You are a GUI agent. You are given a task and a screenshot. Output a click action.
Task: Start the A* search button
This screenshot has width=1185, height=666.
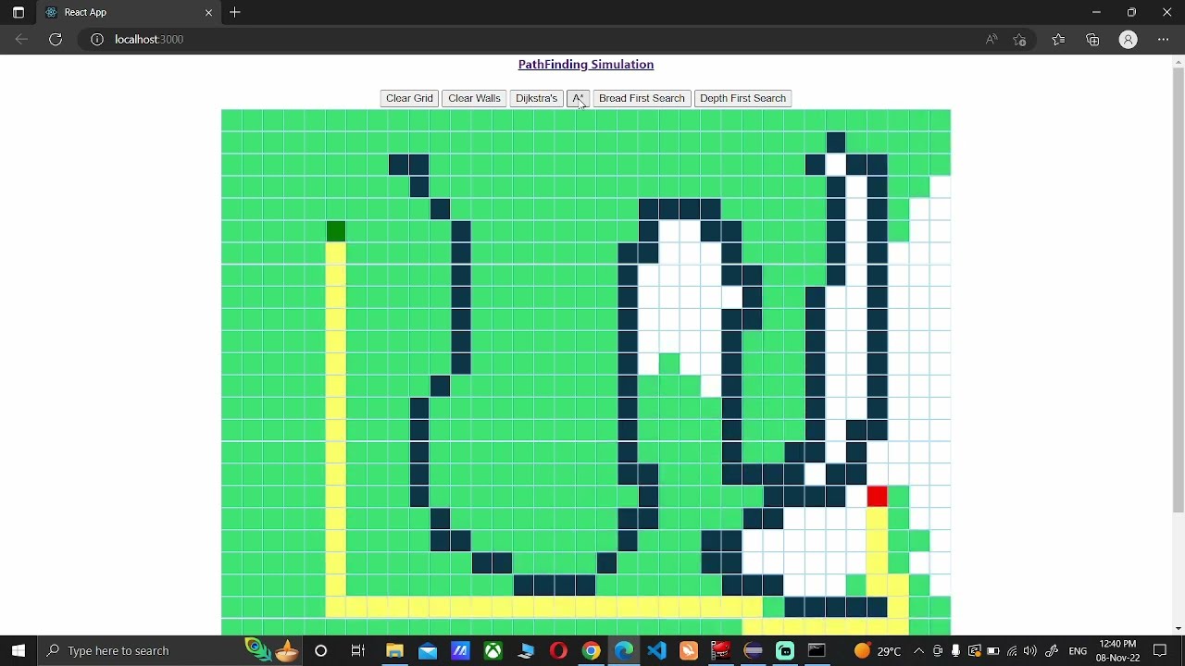[578, 98]
